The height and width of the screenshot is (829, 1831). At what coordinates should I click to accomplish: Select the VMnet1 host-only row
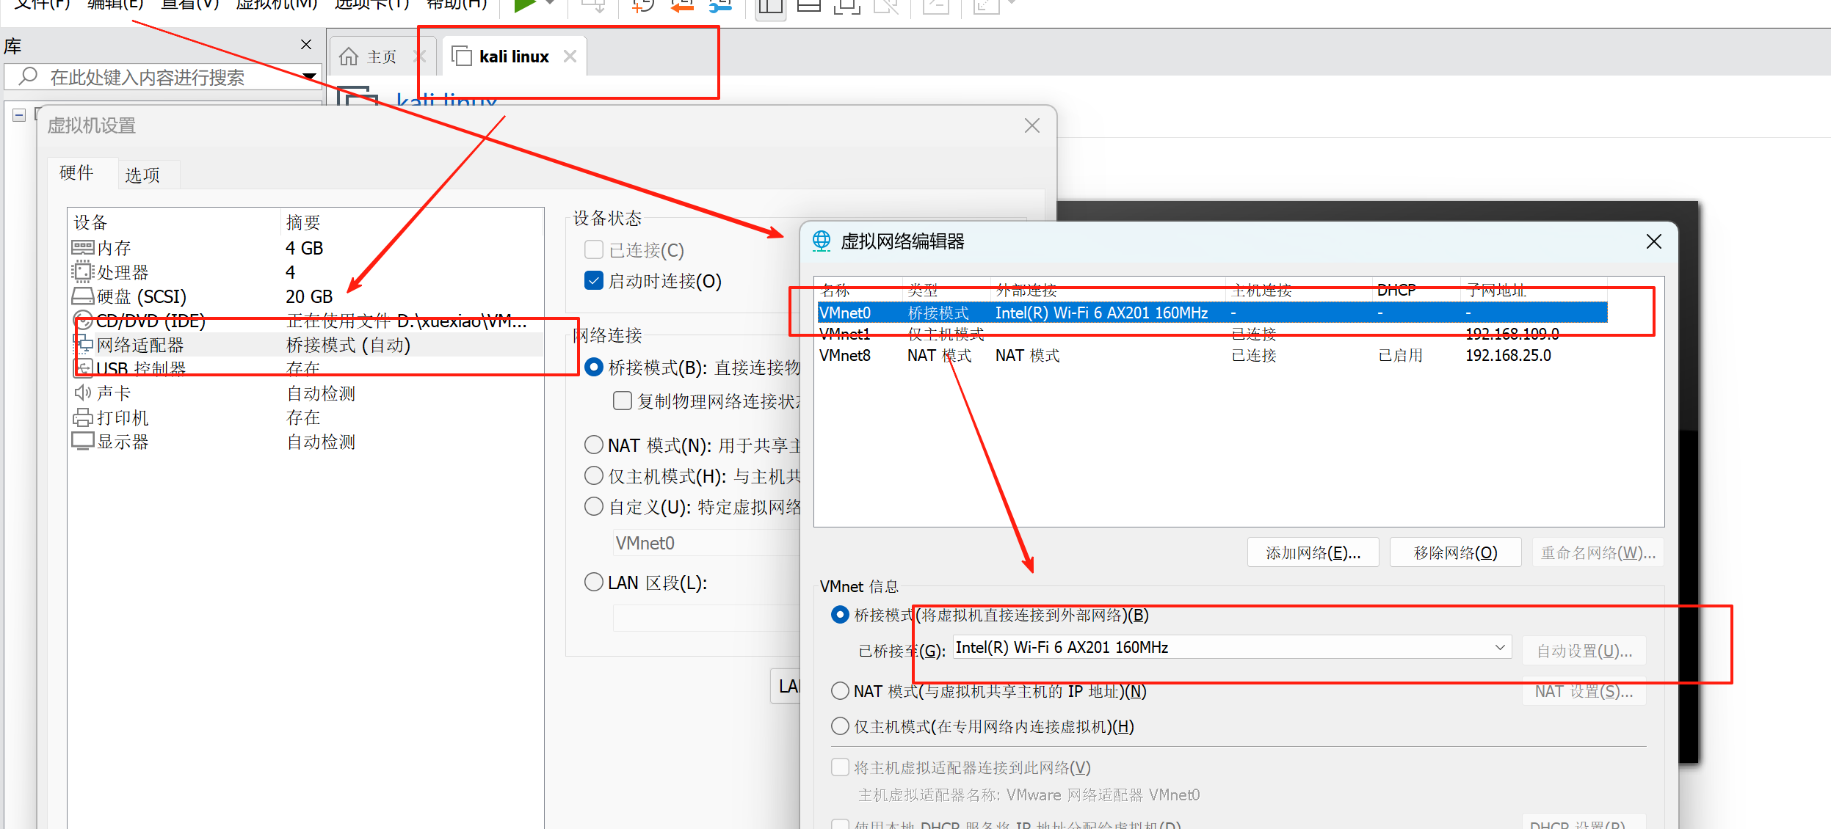pyautogui.click(x=1213, y=334)
